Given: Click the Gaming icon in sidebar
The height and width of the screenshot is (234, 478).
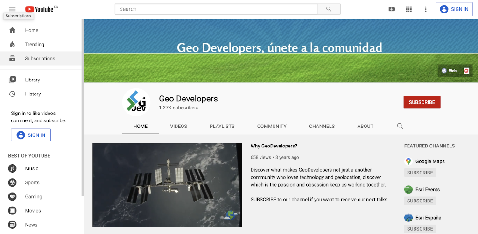Looking at the screenshot, I should point(12,197).
